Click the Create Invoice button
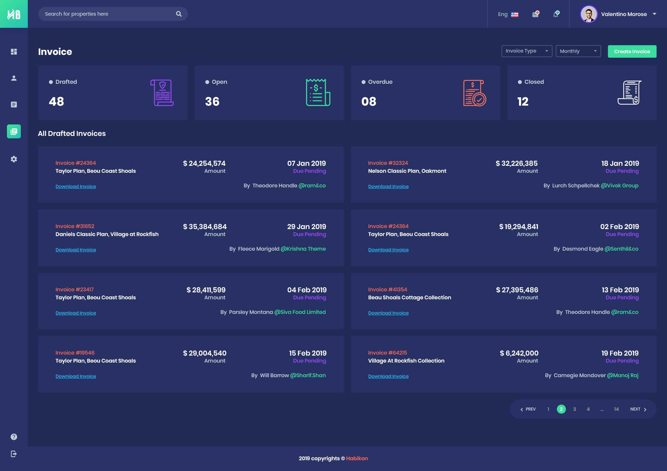The width and height of the screenshot is (667, 471). [632, 51]
